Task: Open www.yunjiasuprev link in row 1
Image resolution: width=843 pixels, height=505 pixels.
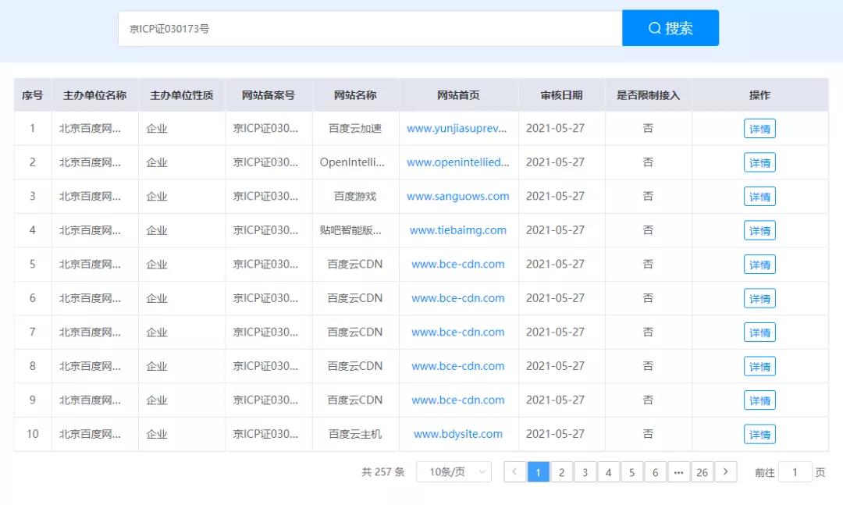Action: tap(458, 128)
